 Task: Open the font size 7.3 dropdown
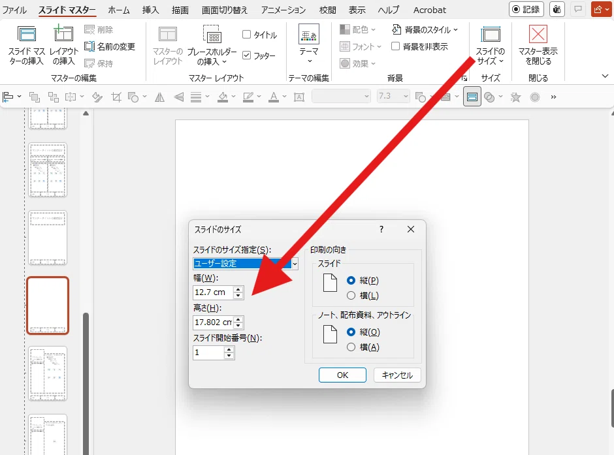[406, 96]
